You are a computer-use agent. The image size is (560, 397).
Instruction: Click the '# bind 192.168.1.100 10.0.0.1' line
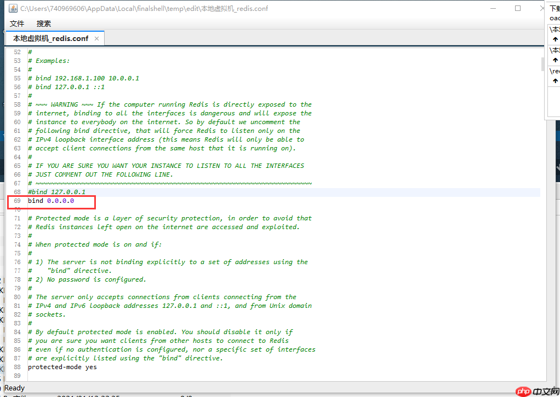pos(84,78)
